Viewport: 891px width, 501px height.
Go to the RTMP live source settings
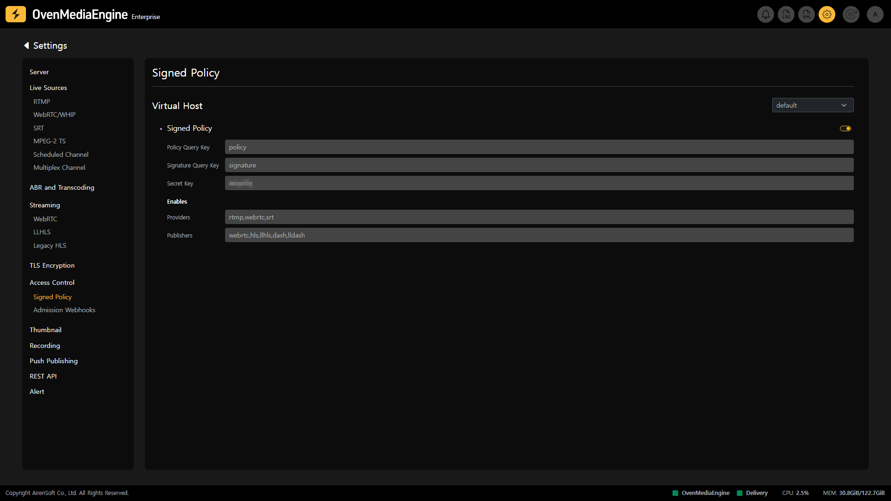coord(42,102)
